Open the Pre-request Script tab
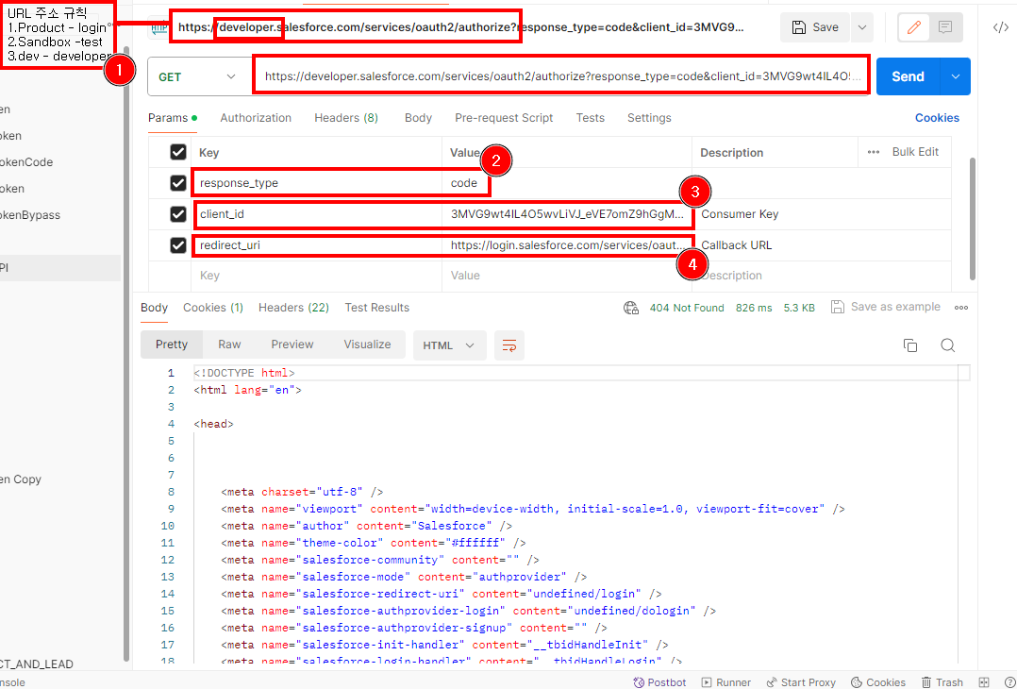 point(504,118)
